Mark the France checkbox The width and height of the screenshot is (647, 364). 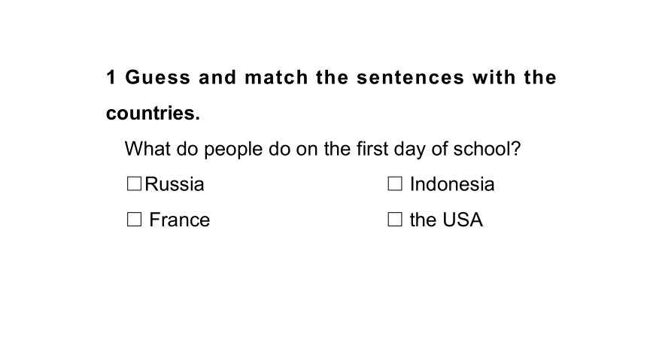[x=134, y=219]
